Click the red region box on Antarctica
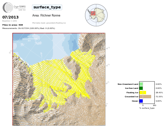 coord(93,13)
